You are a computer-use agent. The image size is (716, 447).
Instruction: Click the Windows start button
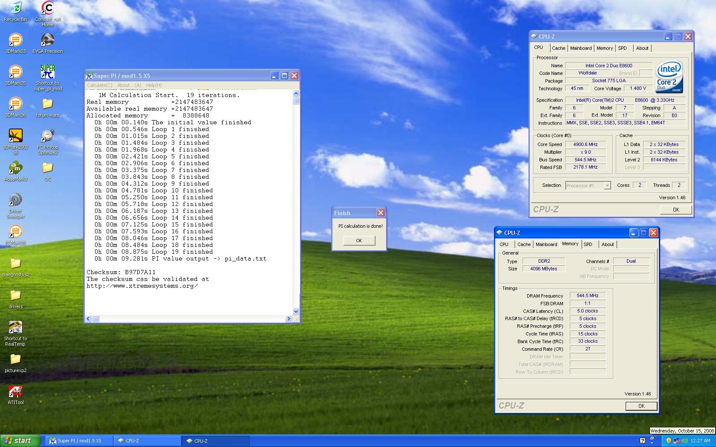coord(20,441)
